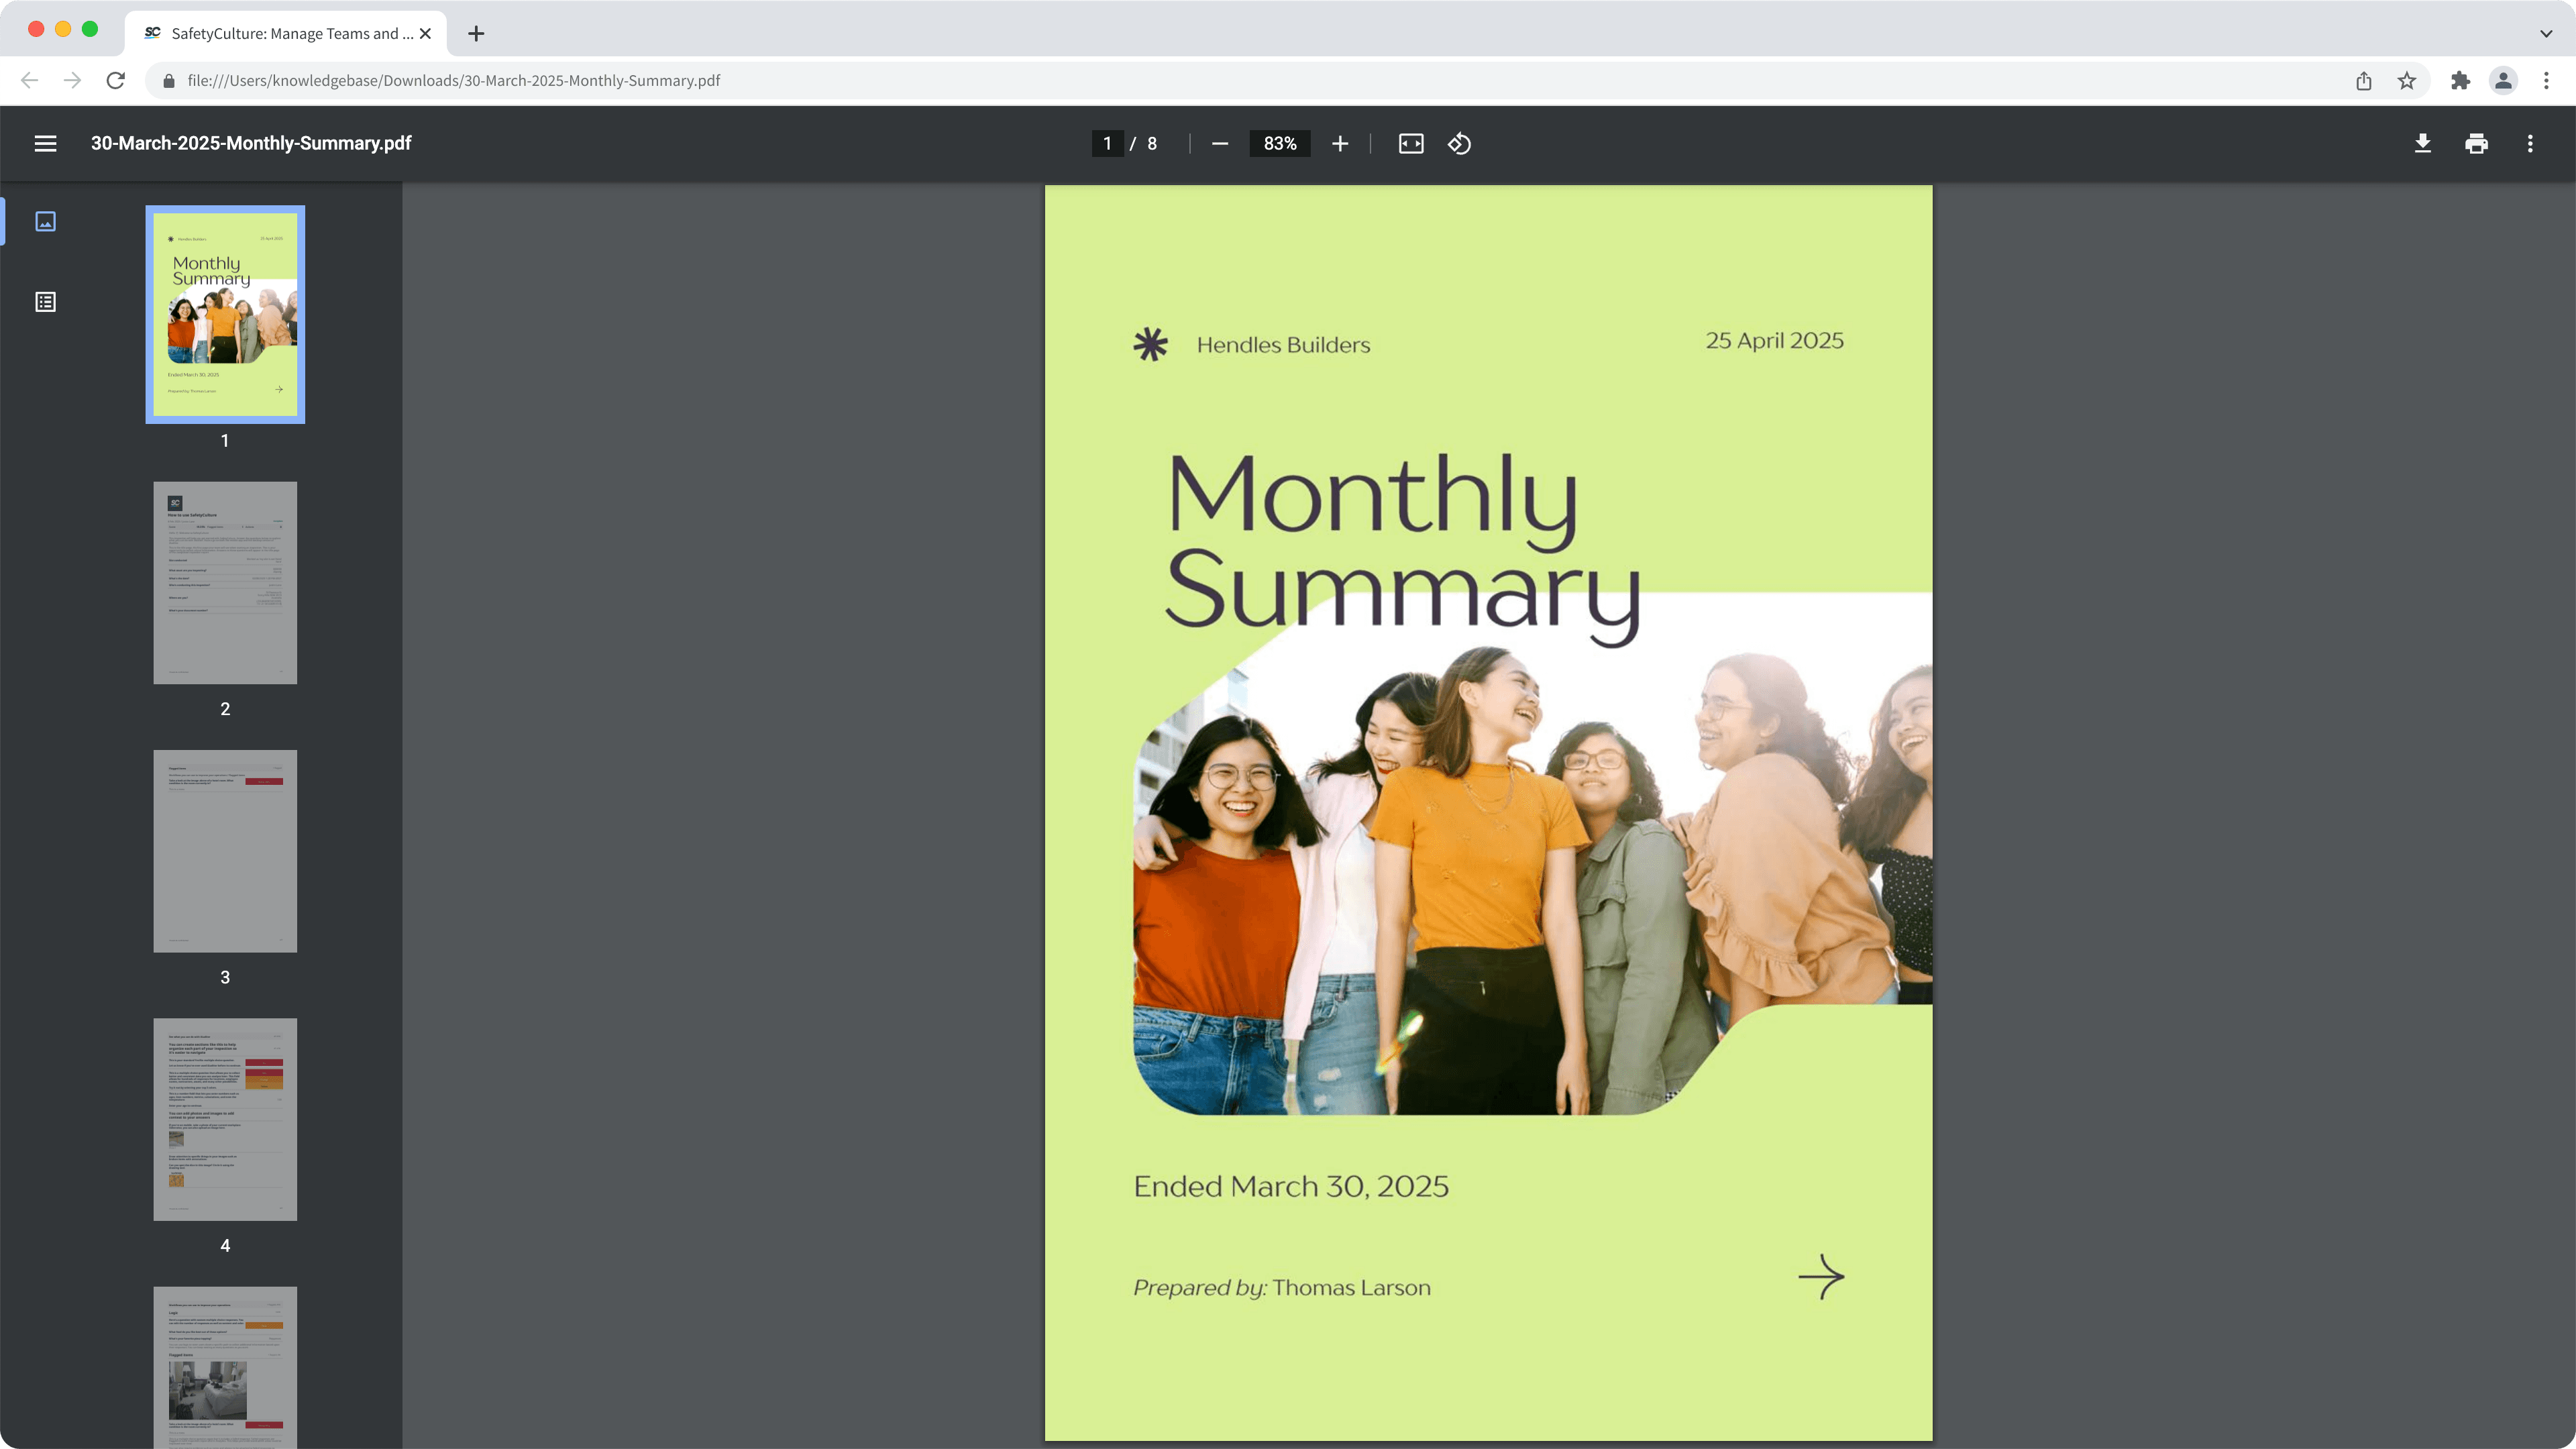Click the fit to page icon

pyautogui.click(x=1410, y=143)
